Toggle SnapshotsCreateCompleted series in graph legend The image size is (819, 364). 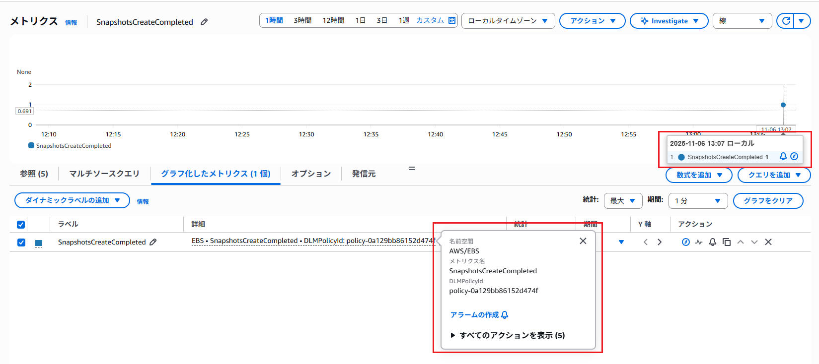pyautogui.click(x=70, y=146)
